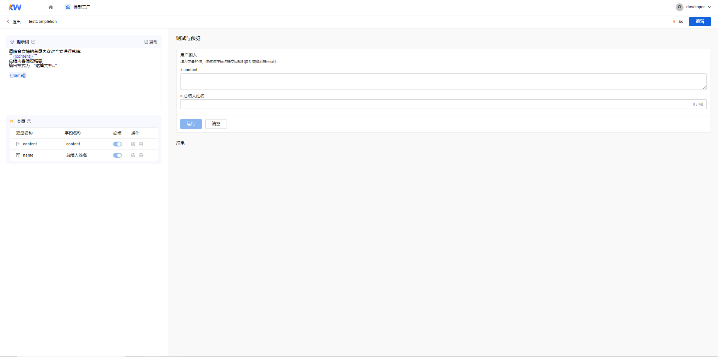Click the KW logo
This screenshot has width=718, height=357.
(x=15, y=7)
